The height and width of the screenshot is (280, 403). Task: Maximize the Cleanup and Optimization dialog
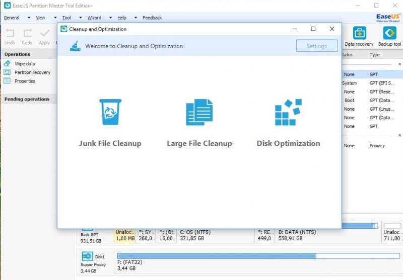pos(313,29)
